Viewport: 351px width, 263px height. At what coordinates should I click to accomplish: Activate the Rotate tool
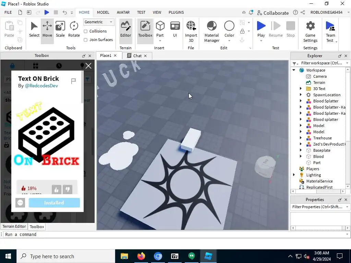[74, 29]
